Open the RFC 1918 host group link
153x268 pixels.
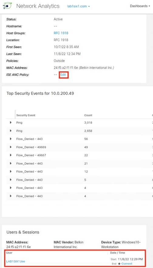pos(61,33)
